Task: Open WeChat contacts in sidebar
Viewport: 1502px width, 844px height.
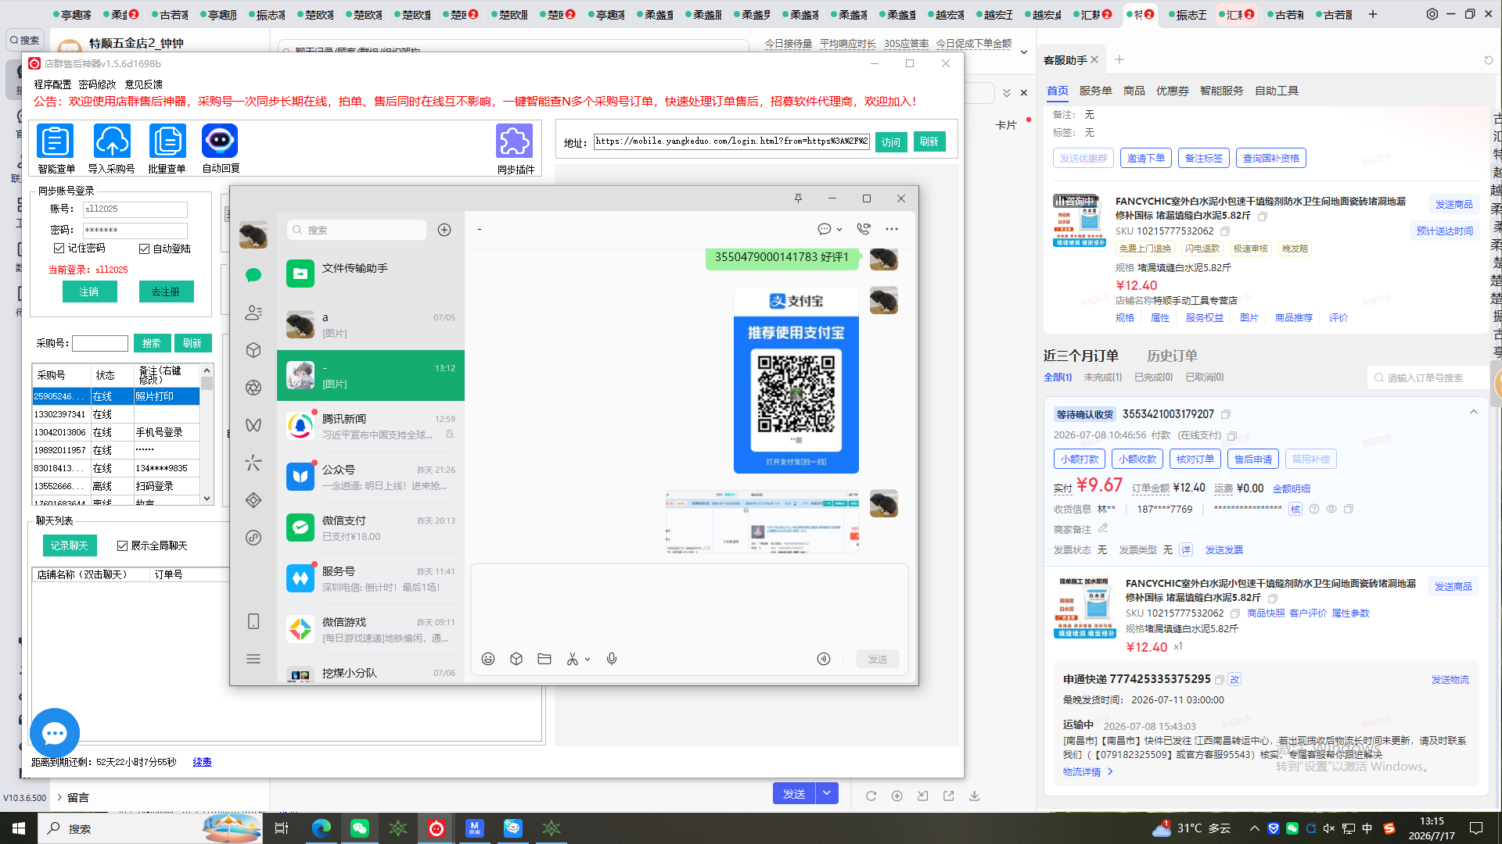Action: pos(253,313)
